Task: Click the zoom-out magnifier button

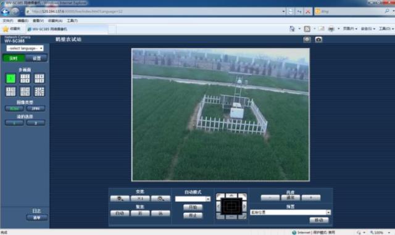Action: coord(120,199)
